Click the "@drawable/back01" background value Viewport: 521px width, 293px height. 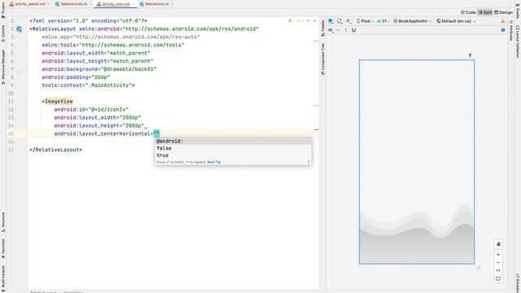[x=129, y=69]
